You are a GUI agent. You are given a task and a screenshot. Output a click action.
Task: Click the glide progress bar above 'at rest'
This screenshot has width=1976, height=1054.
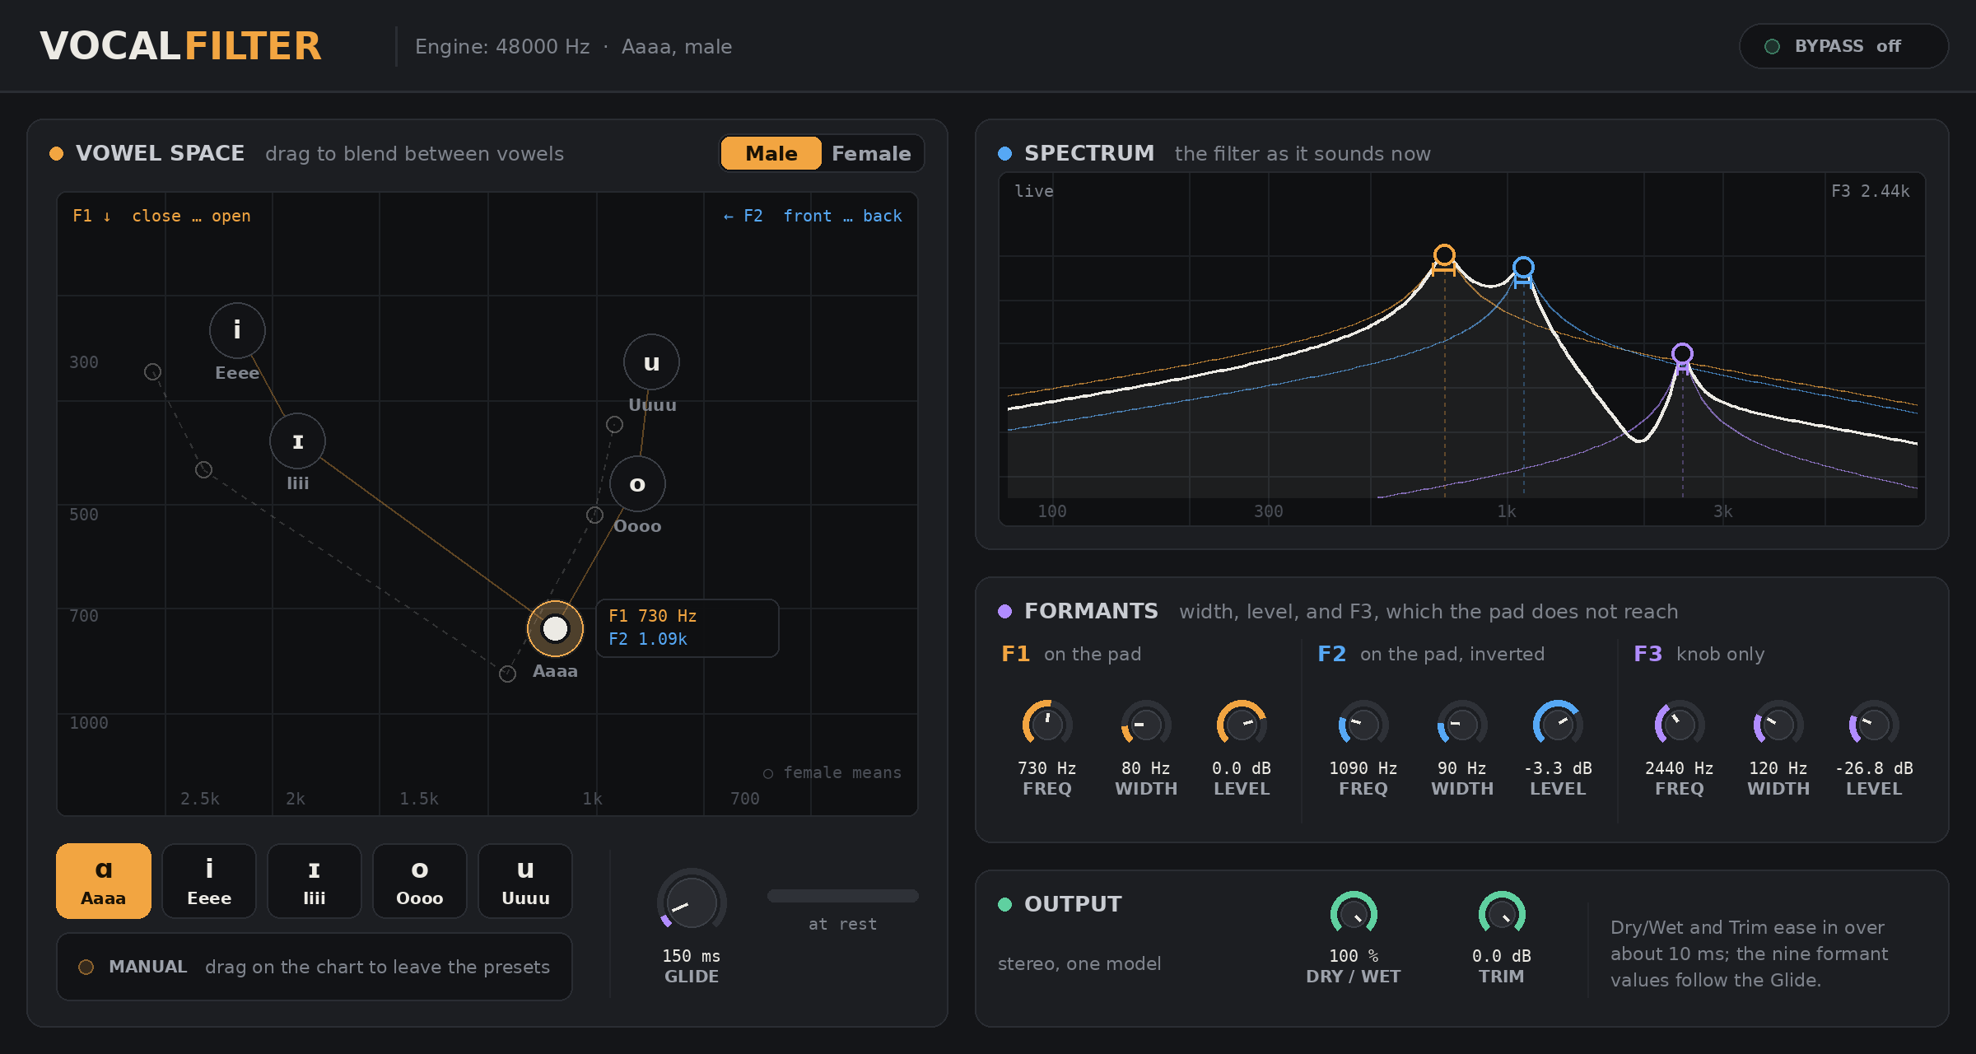[x=843, y=896]
